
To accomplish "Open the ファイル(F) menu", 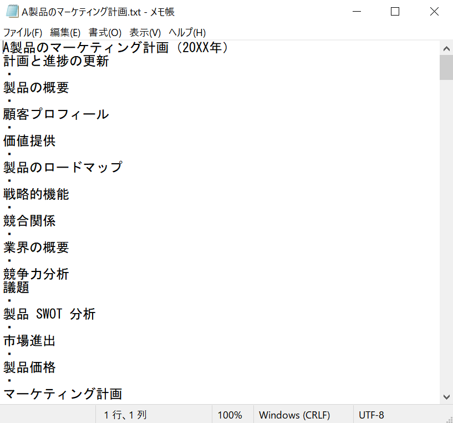I will click(23, 33).
